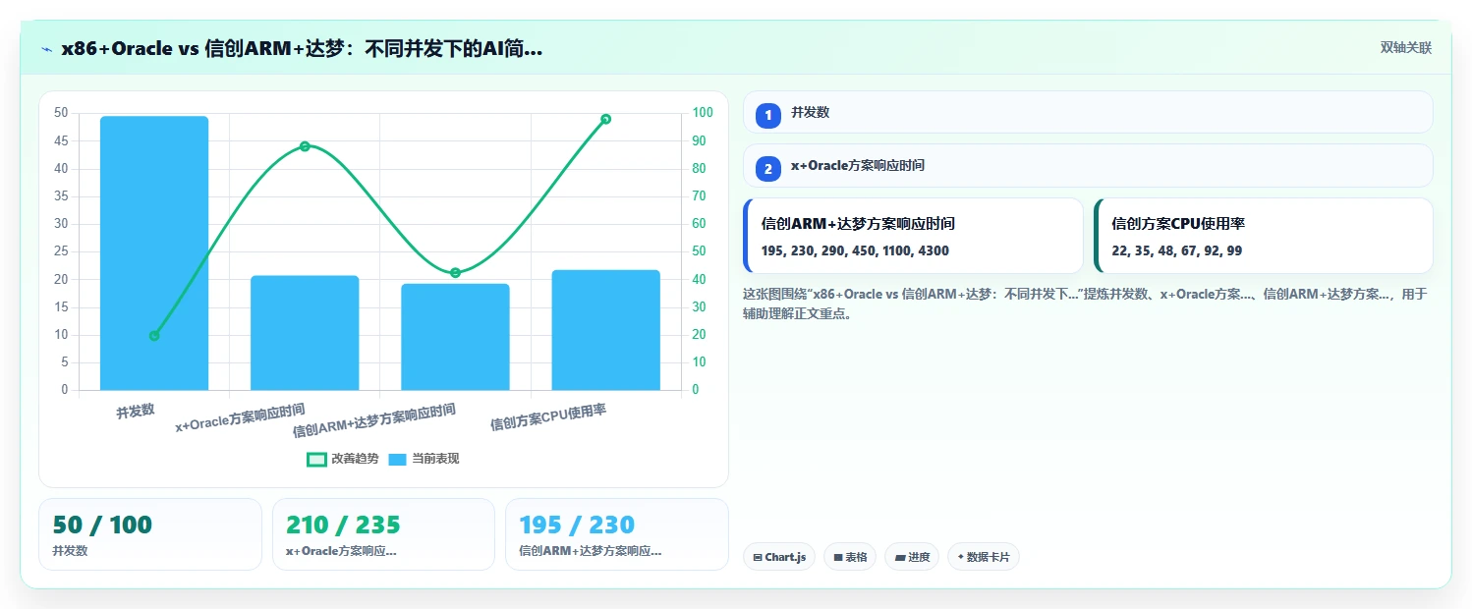This screenshot has height=609, width=1472.
Task: Click the blue bar for 并发数
Action: point(154,253)
